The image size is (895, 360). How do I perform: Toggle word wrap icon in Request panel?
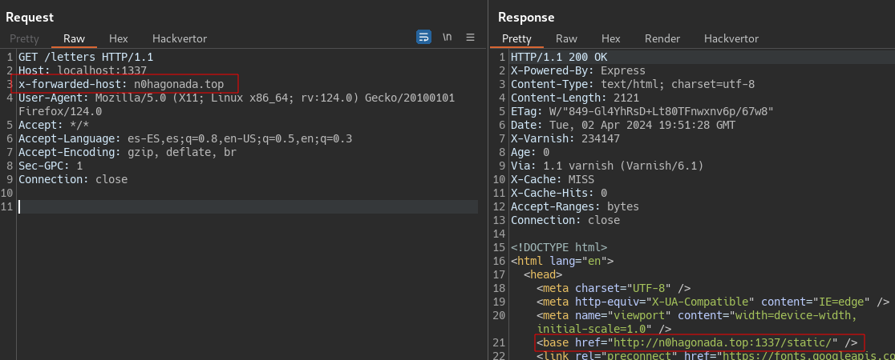click(x=423, y=37)
